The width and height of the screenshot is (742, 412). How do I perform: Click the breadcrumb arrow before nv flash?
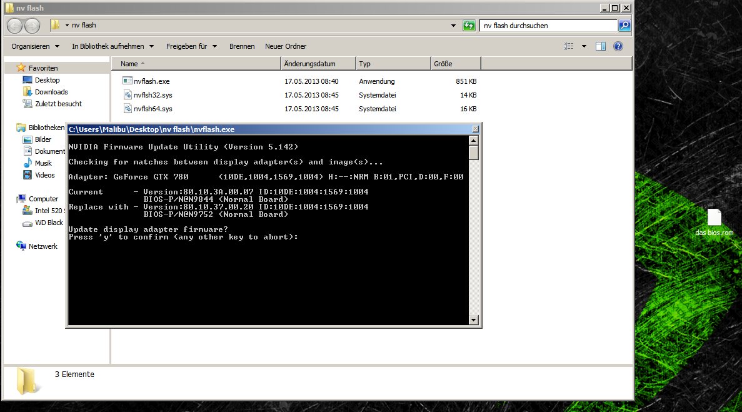67,25
